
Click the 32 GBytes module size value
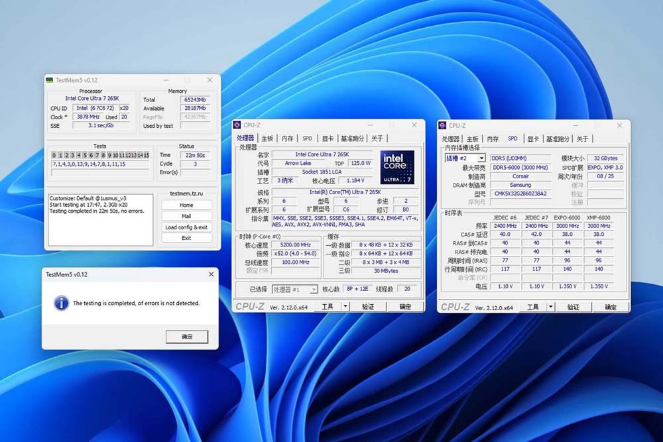605,158
